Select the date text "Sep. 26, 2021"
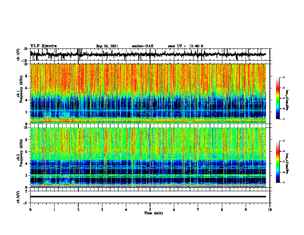 (x=107, y=46)
